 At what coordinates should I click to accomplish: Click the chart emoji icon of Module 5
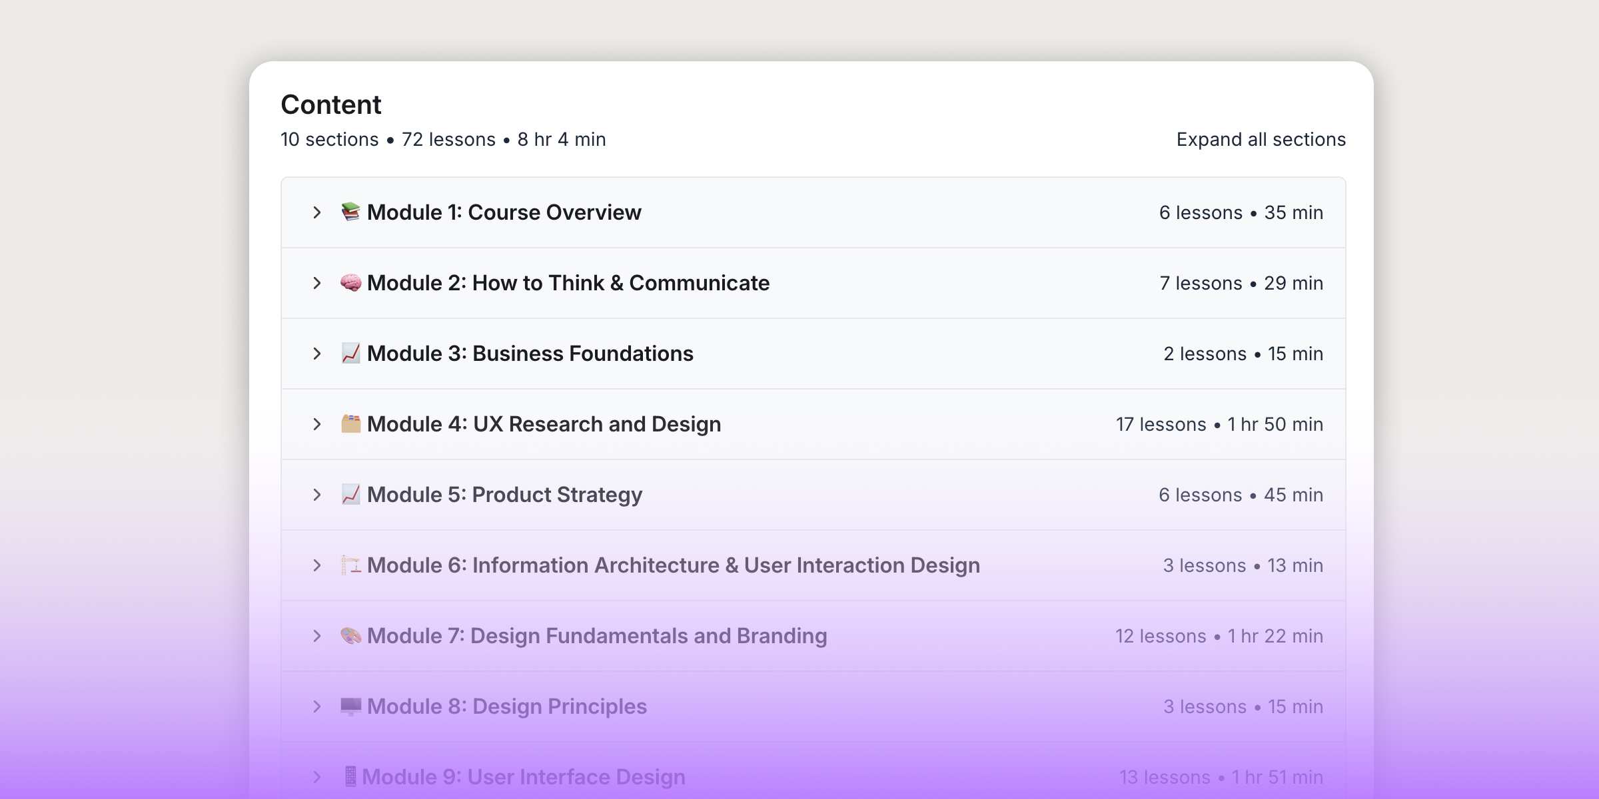point(350,495)
